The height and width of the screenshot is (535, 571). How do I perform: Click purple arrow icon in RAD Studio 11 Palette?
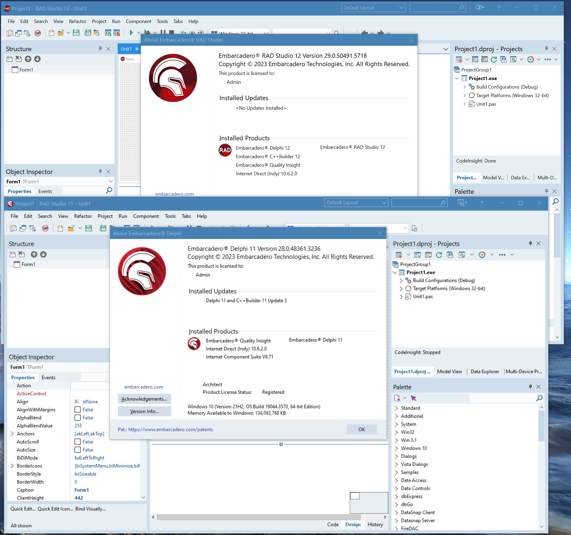tap(413, 398)
